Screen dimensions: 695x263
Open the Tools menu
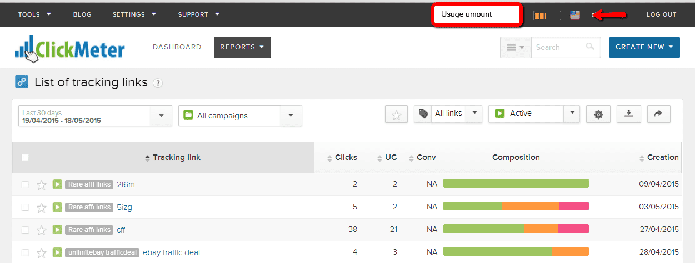click(34, 14)
